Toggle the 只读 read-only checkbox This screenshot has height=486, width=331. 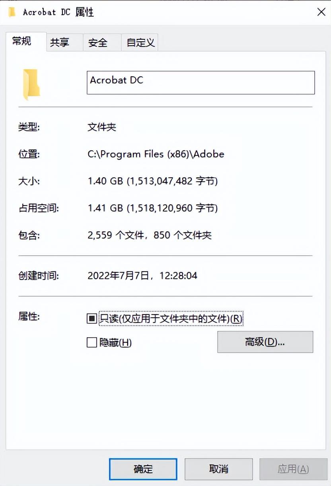[x=92, y=319]
